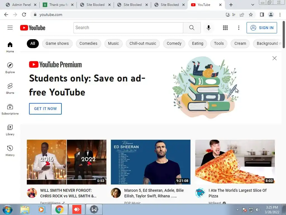Expand the tab search dropdown arrow
This screenshot has width=286, height=215.
252,5
